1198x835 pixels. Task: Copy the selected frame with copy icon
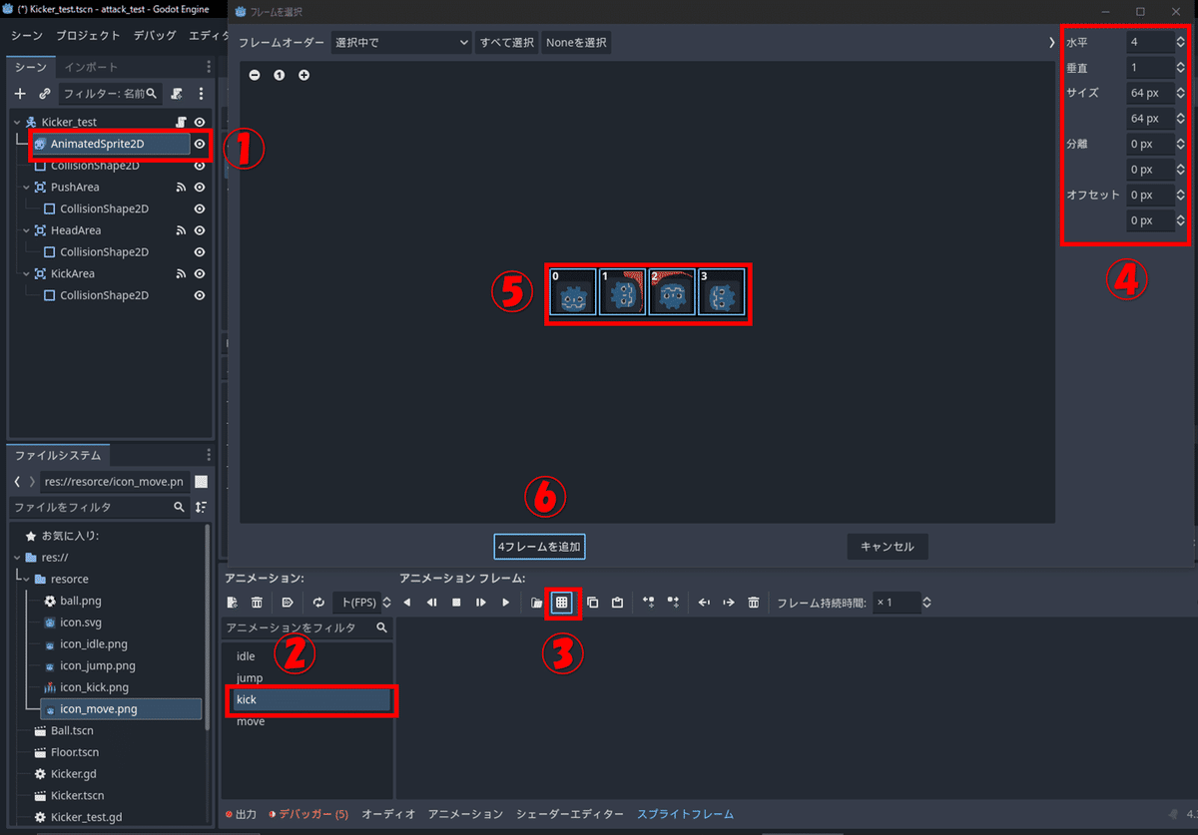[593, 602]
